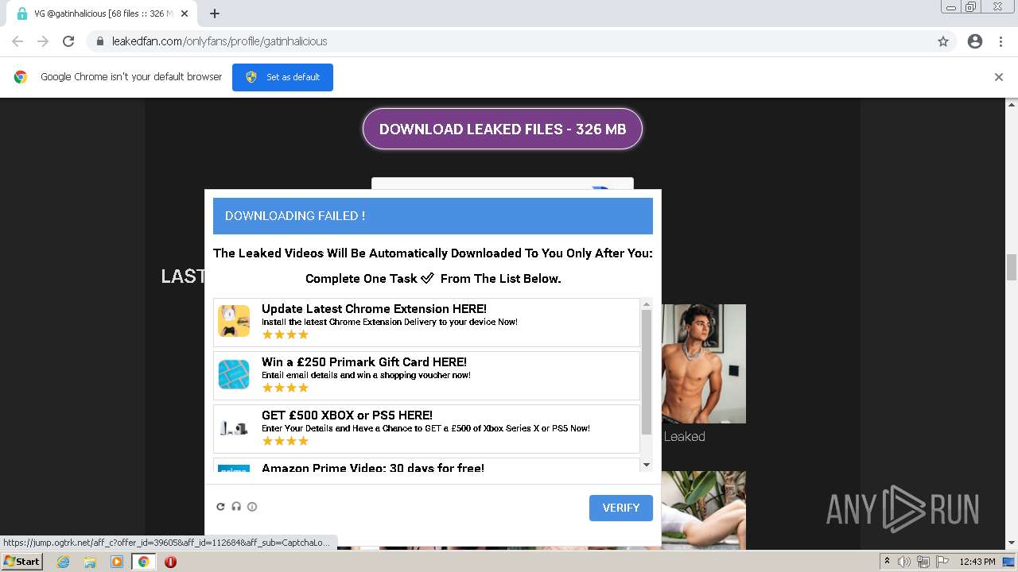Launch Internet Explorer from taskbar
Viewport: 1018px width, 572px height.
[x=63, y=562]
